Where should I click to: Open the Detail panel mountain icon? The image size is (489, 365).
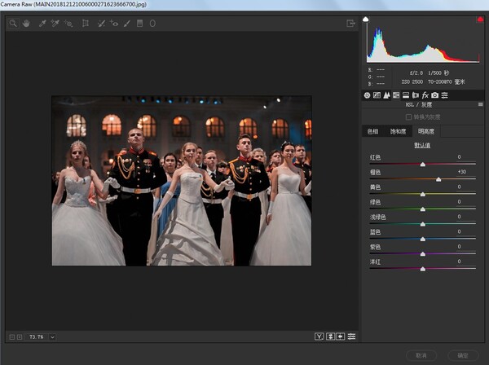click(386, 95)
